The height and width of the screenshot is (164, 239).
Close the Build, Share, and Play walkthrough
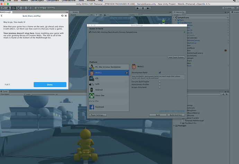(x=66, y=16)
